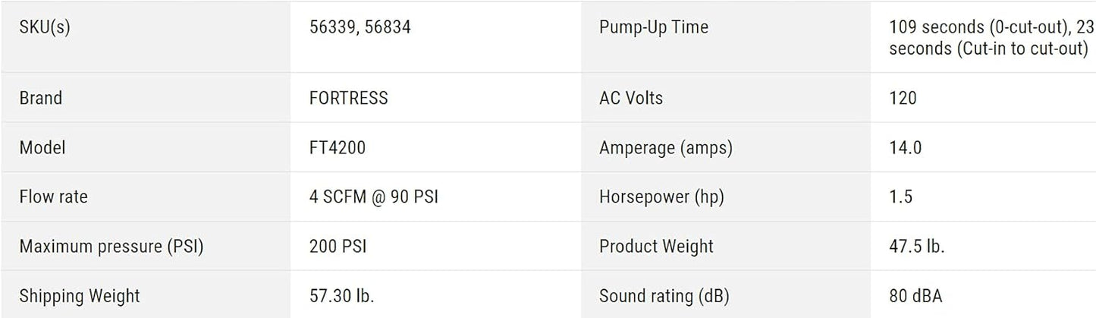Select the FT4200 model value

tap(338, 147)
